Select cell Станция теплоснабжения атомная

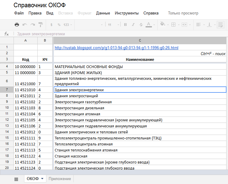pyautogui.click(x=140, y=150)
